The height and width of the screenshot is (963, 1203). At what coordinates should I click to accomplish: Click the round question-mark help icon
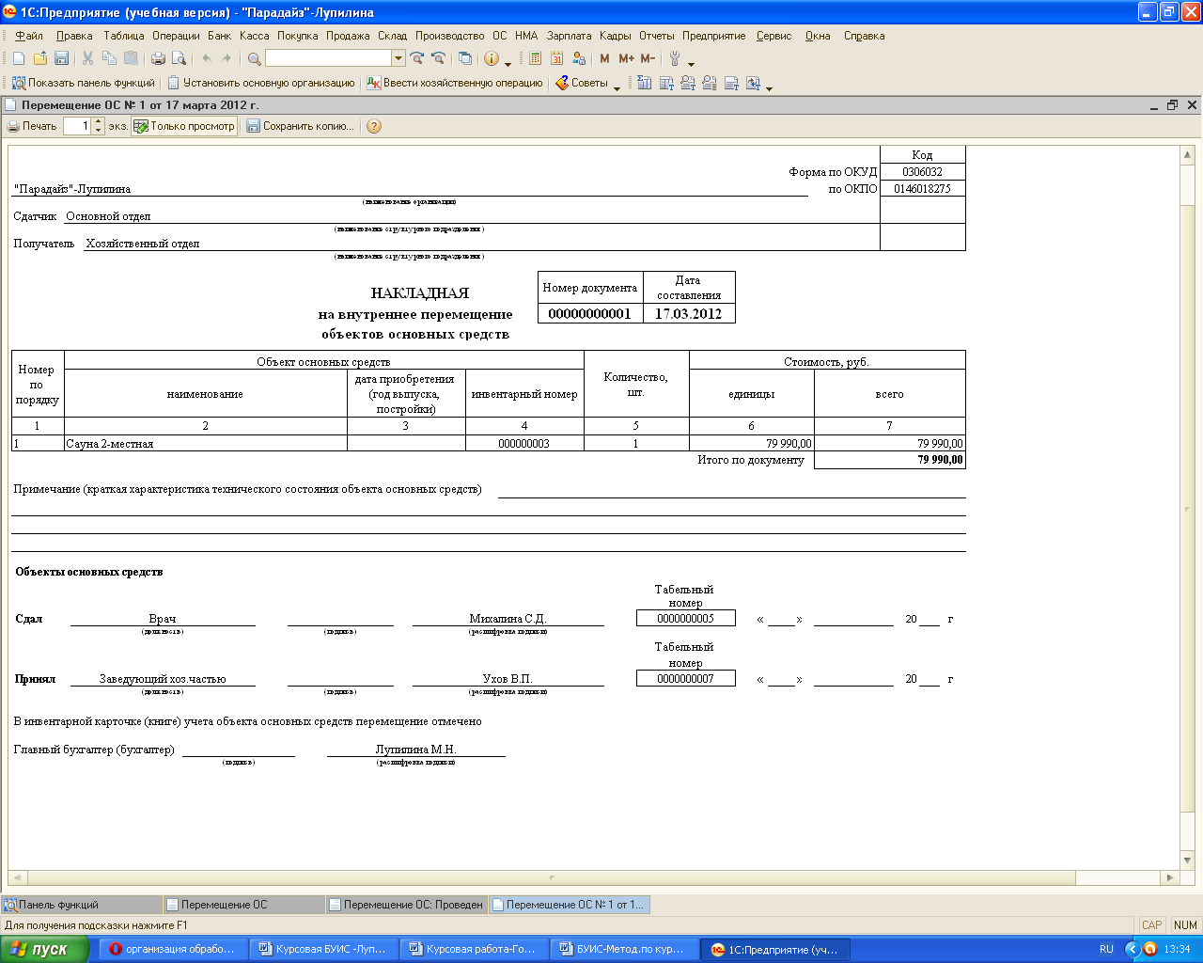(374, 126)
